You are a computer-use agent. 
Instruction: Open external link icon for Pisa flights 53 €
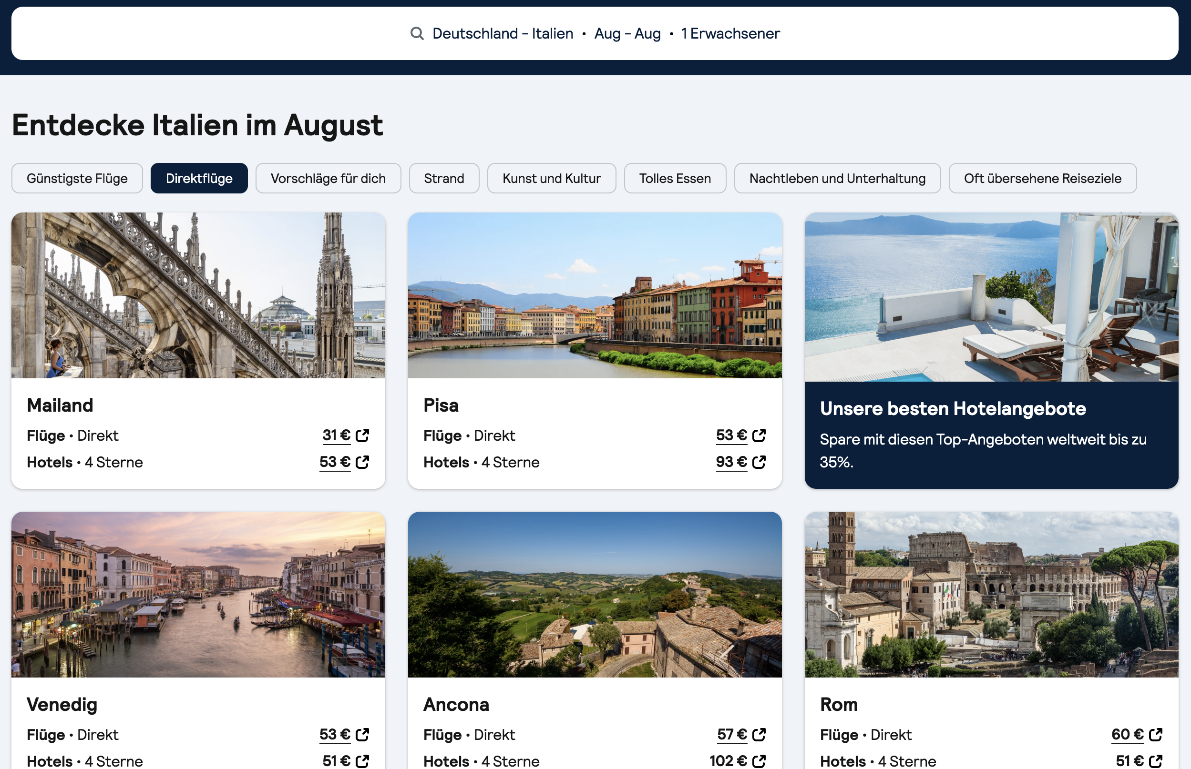(x=759, y=435)
